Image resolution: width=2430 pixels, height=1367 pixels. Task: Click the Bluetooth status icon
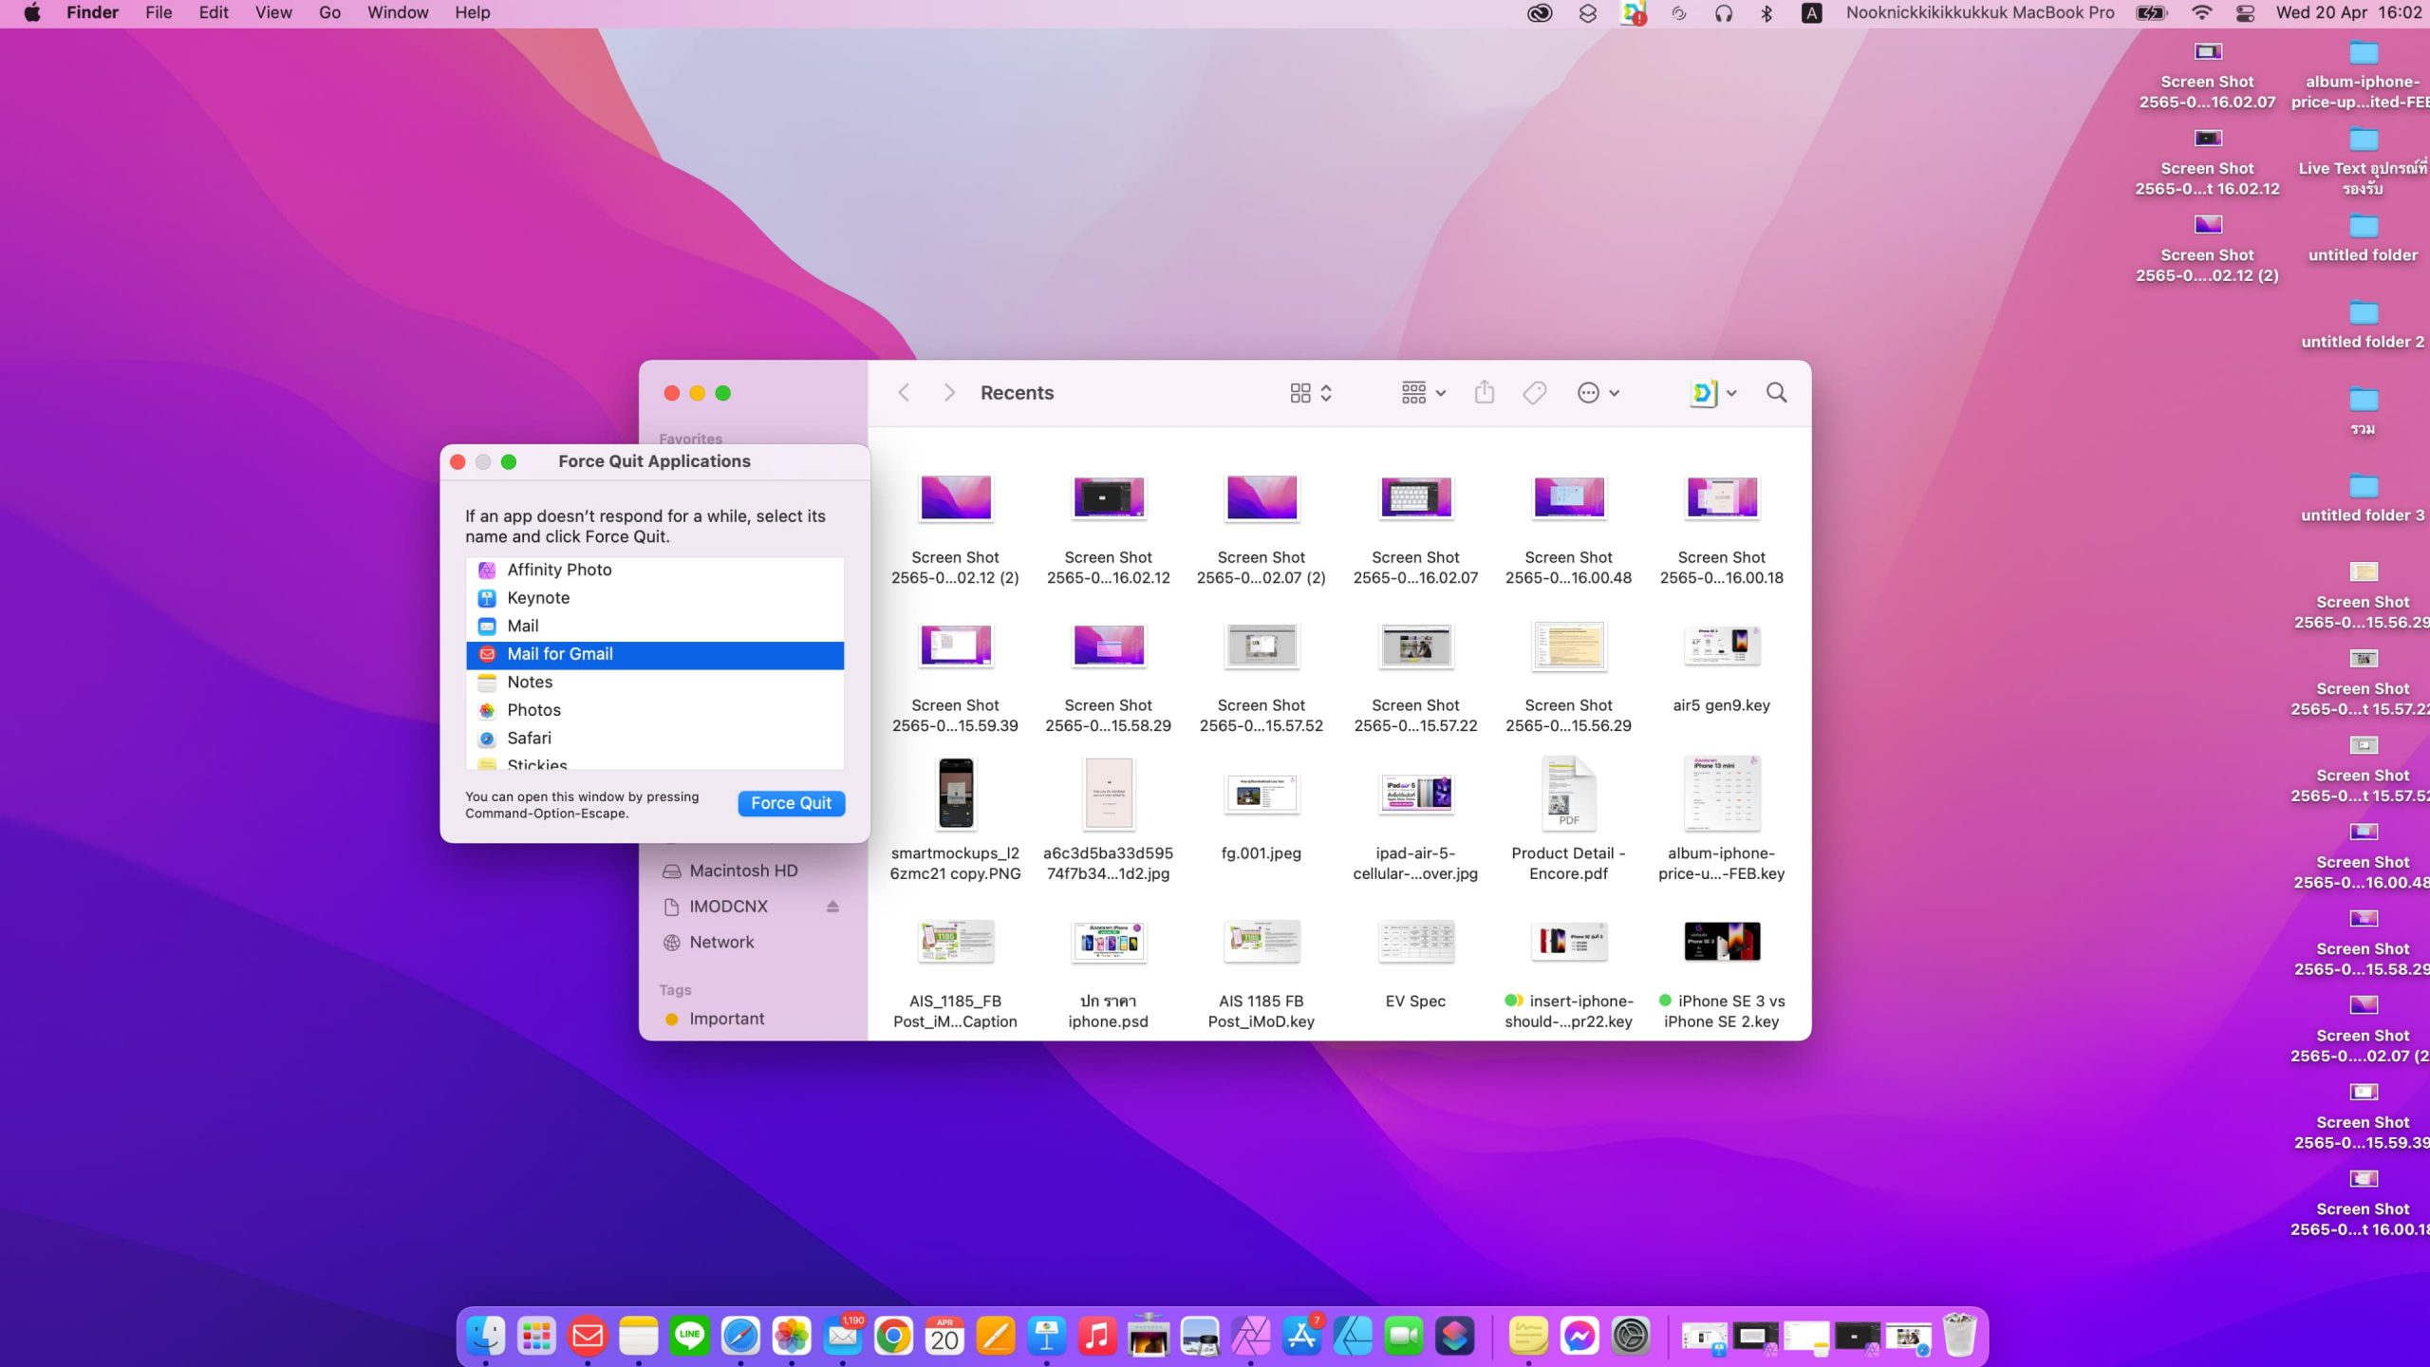[x=1766, y=13]
